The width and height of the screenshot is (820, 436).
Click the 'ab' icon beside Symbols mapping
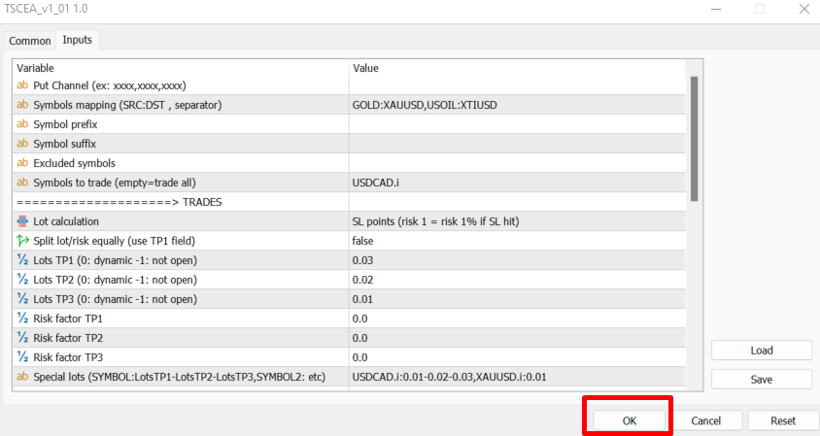coord(23,105)
